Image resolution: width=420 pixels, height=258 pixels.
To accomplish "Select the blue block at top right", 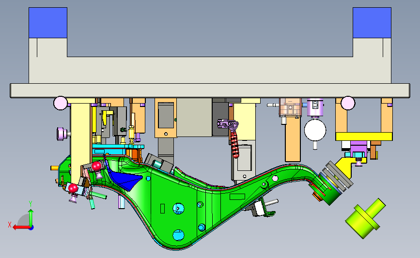I will coord(372,23).
